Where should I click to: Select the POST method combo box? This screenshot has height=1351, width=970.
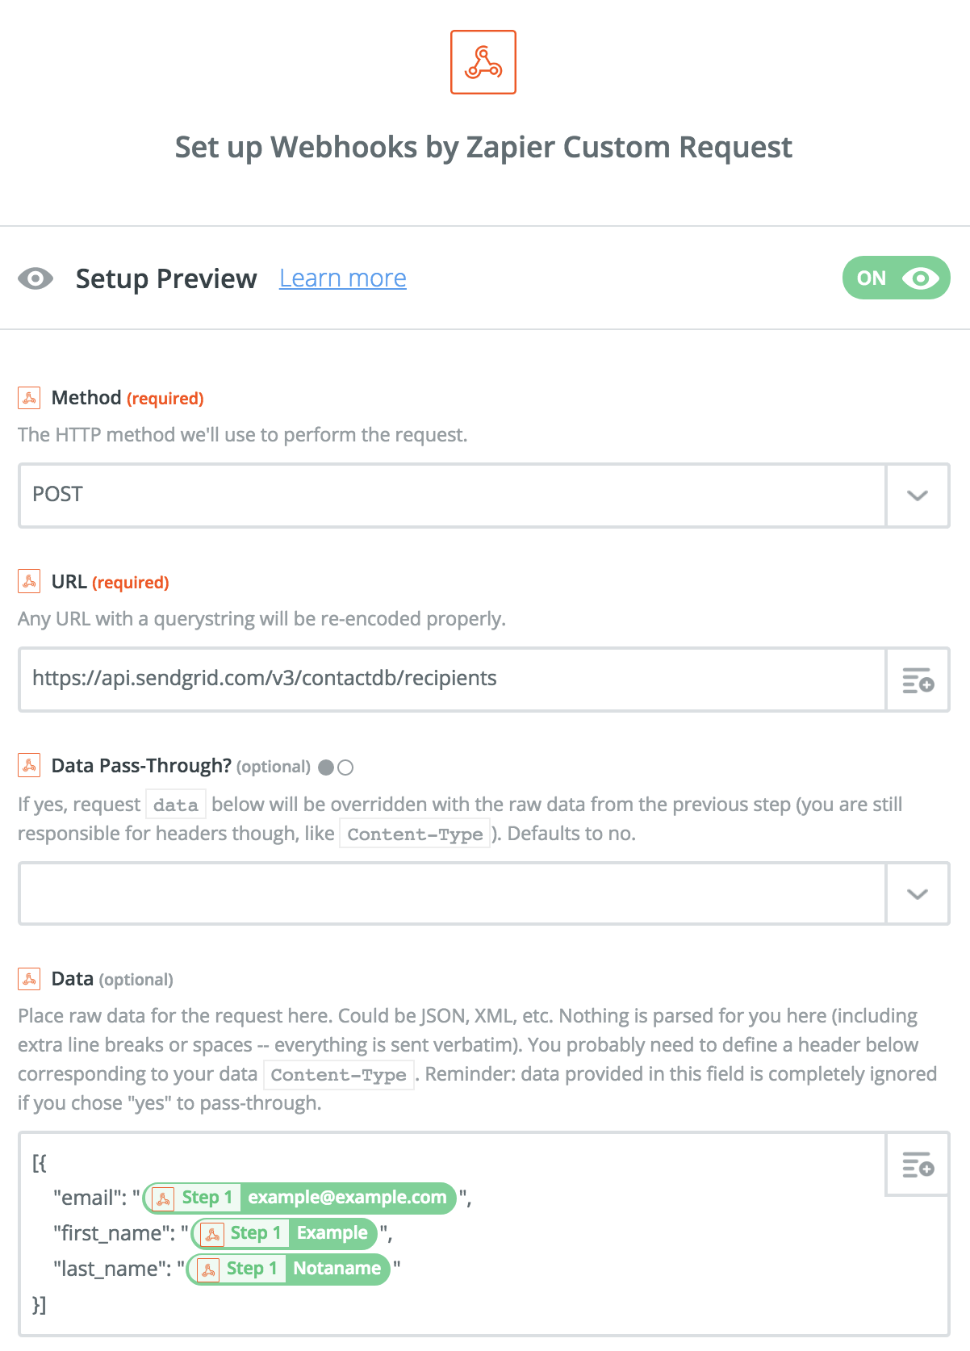point(452,496)
